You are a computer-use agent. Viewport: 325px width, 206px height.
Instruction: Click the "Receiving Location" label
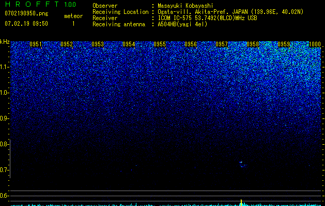[120, 12]
